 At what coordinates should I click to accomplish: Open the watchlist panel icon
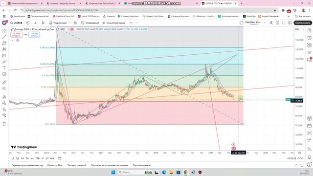pyautogui.click(x=310, y=30)
